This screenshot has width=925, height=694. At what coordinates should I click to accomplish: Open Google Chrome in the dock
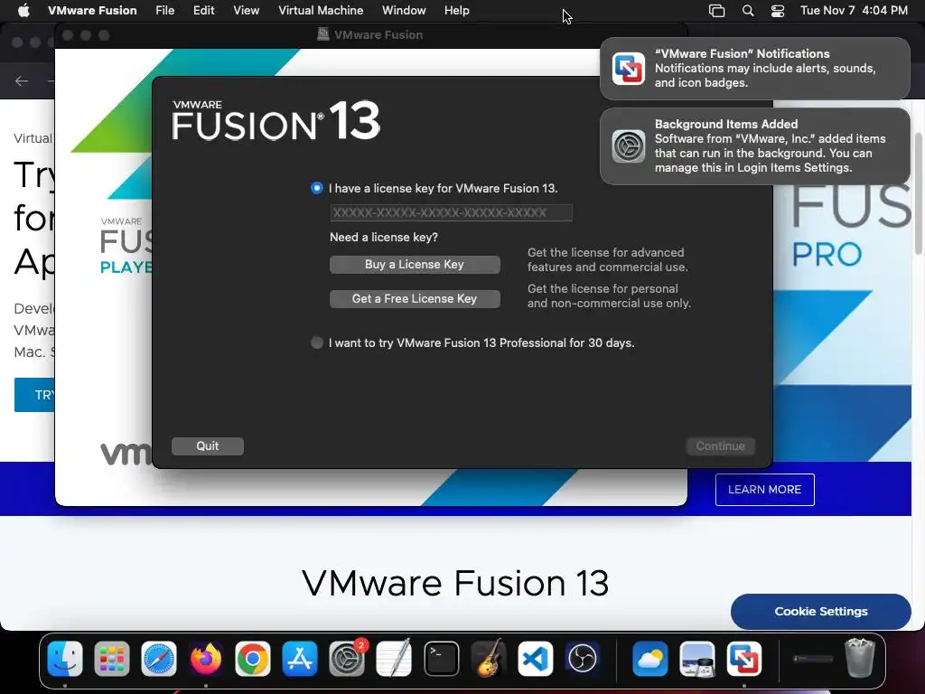[x=253, y=659]
